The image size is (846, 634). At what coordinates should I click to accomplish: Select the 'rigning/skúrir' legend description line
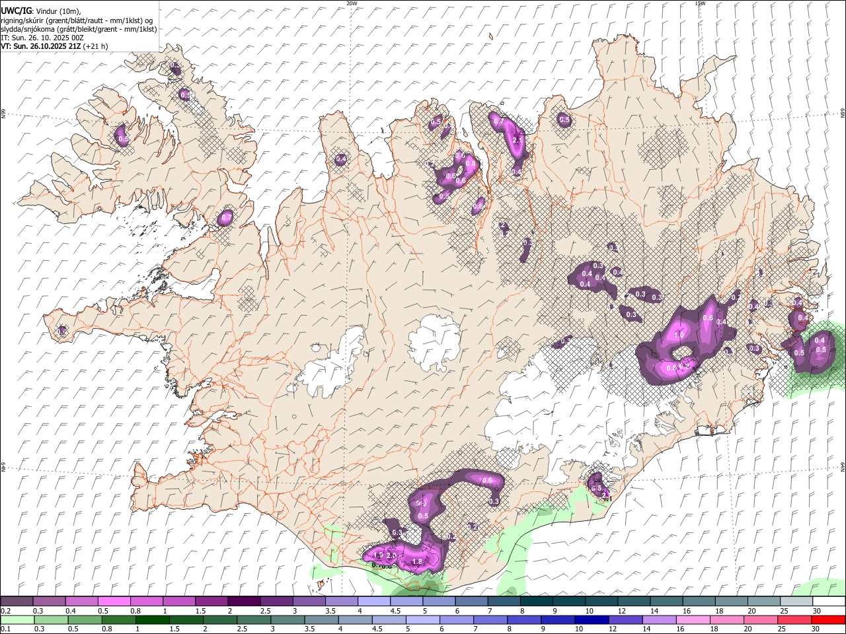(x=77, y=20)
